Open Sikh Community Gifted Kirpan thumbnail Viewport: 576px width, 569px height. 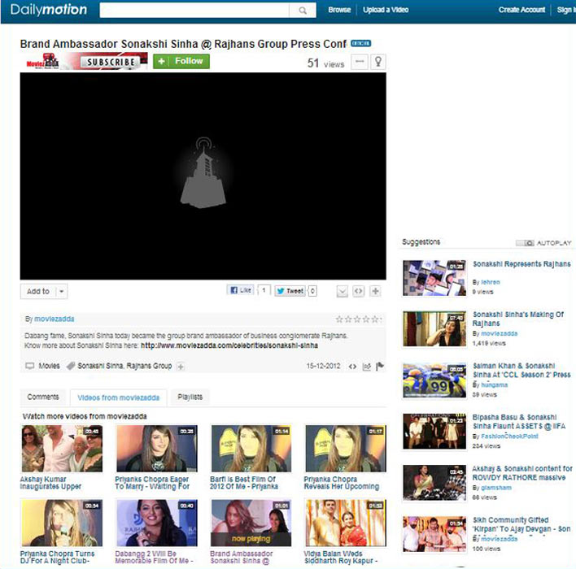434,534
